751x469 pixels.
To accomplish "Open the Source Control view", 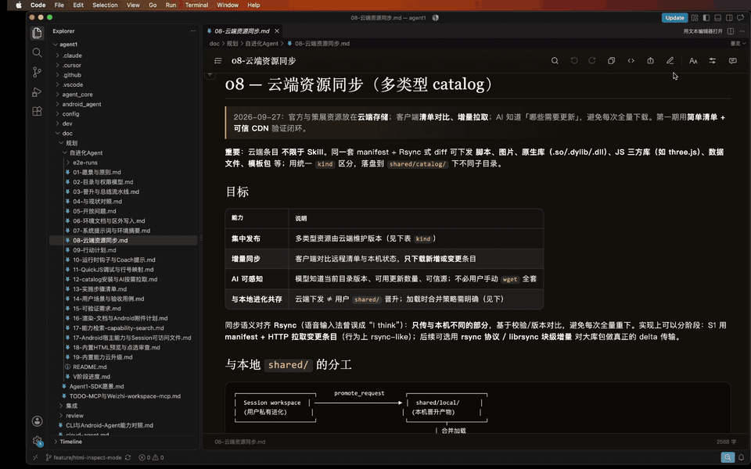I will tap(37, 72).
